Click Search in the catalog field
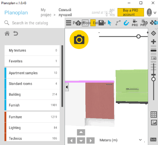This screenshot has height=145, width=158. pyautogui.click(x=30, y=23)
